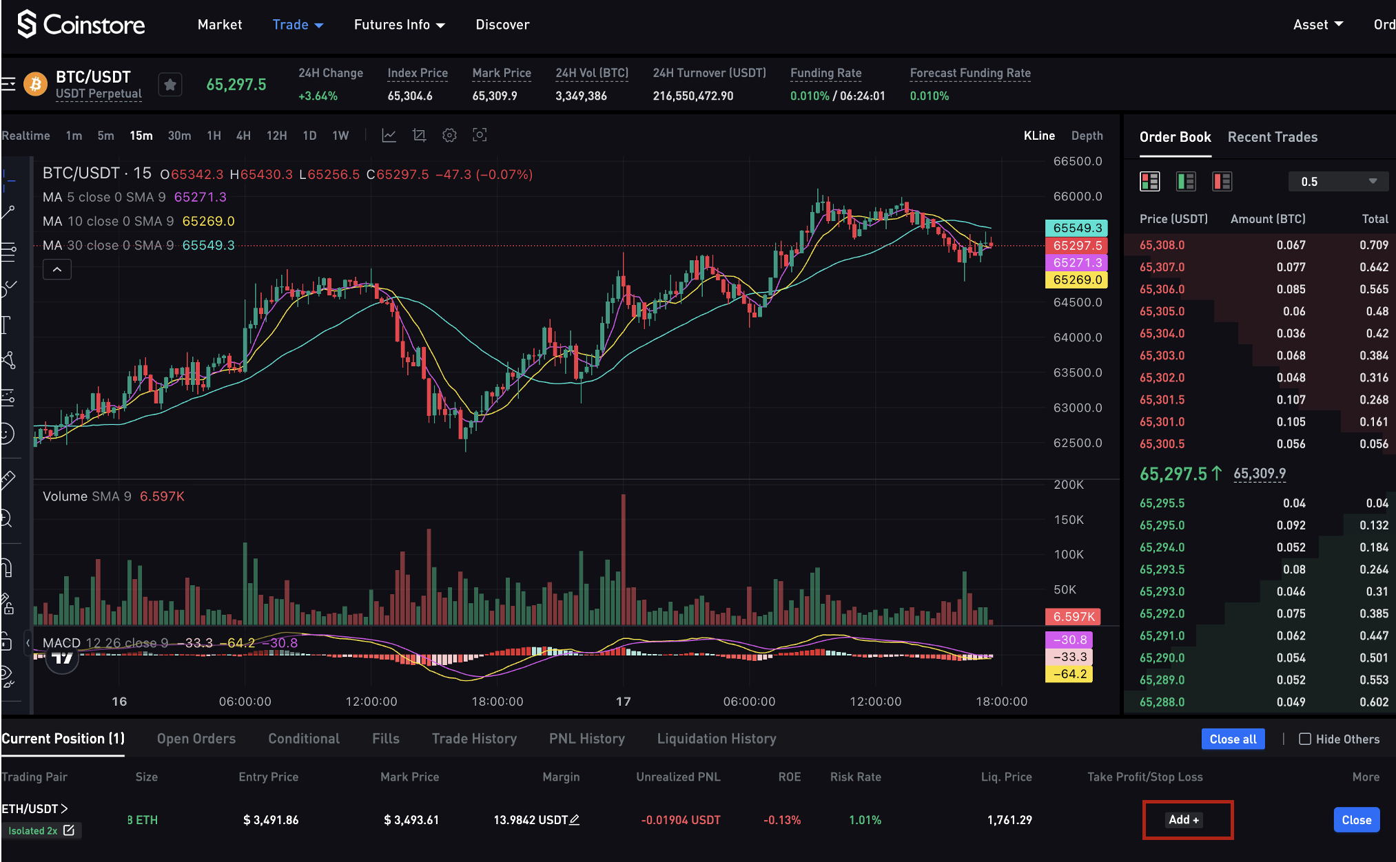Click the orange Bitcoin coin icon
The image size is (1396, 862).
pos(36,85)
